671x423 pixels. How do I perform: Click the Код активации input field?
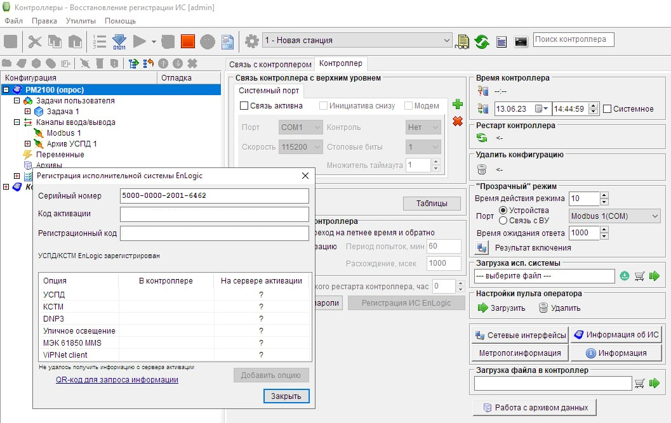point(215,214)
